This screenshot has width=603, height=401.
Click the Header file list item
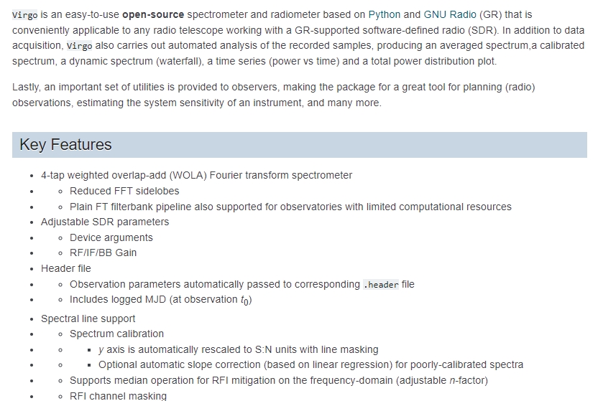(66, 268)
